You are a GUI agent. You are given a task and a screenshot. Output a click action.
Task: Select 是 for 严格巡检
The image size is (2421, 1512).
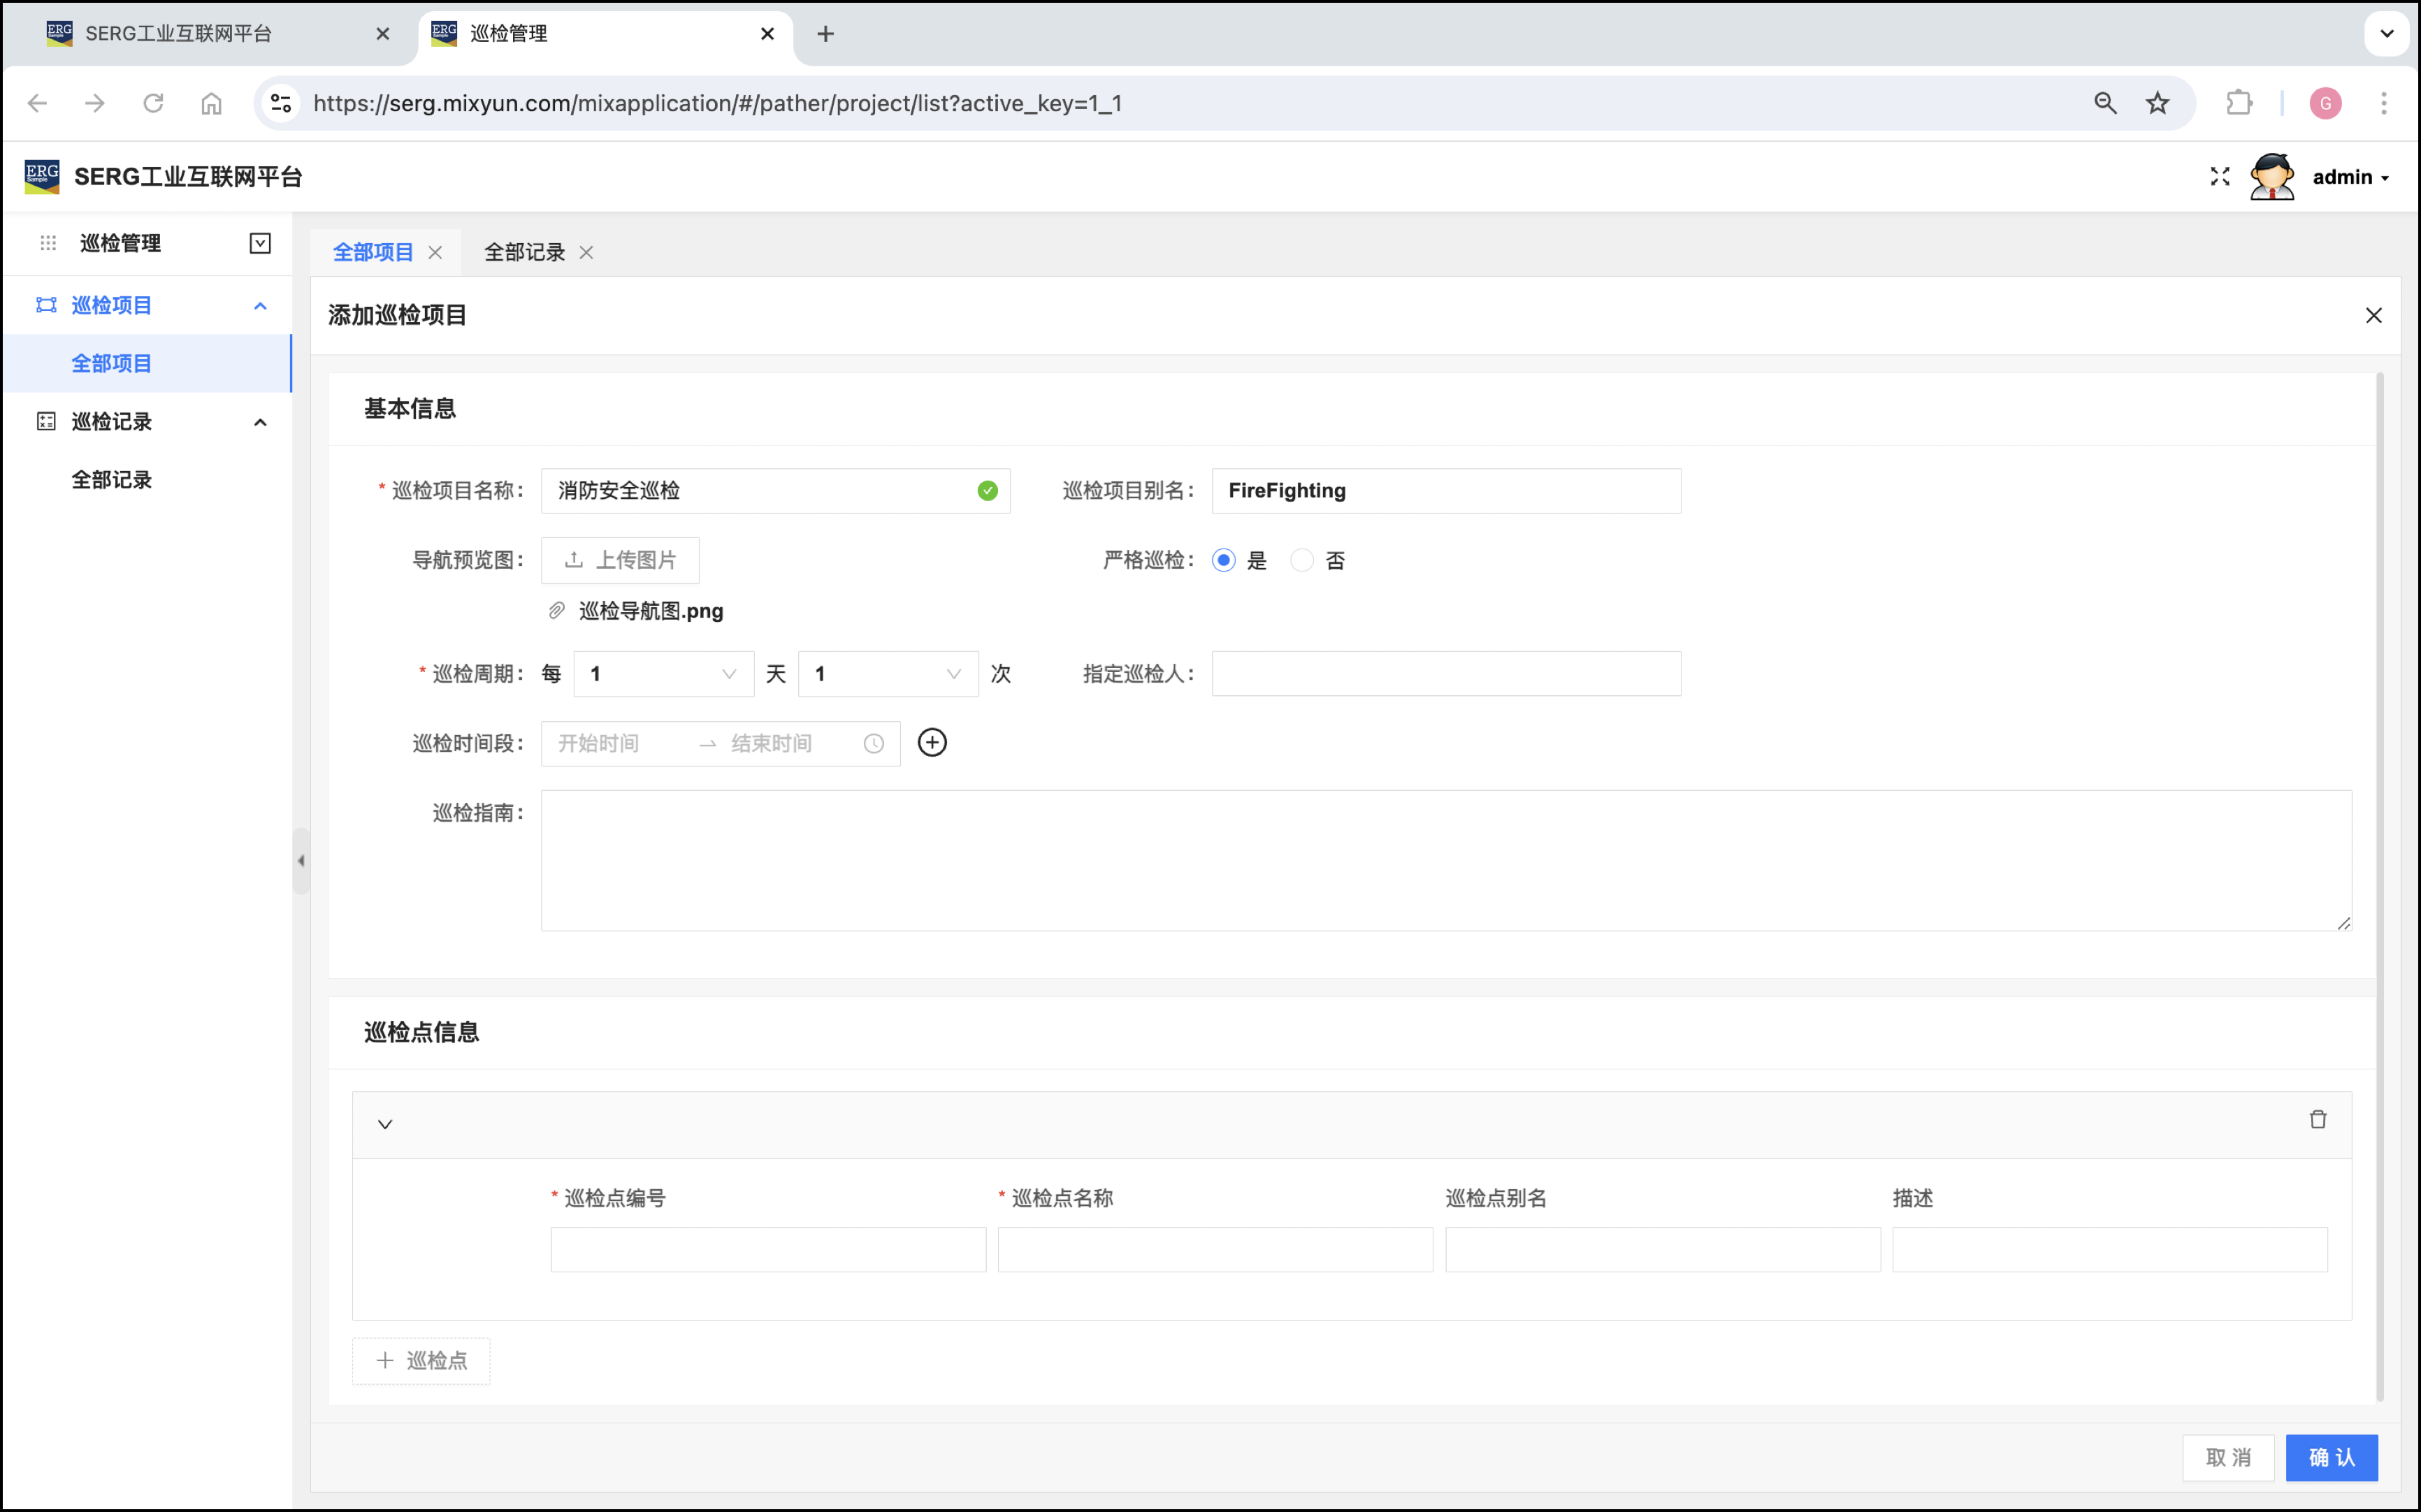(x=1224, y=561)
